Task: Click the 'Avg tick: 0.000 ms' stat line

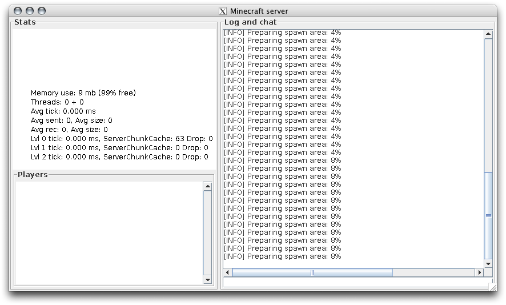Action: pyautogui.click(x=63, y=111)
